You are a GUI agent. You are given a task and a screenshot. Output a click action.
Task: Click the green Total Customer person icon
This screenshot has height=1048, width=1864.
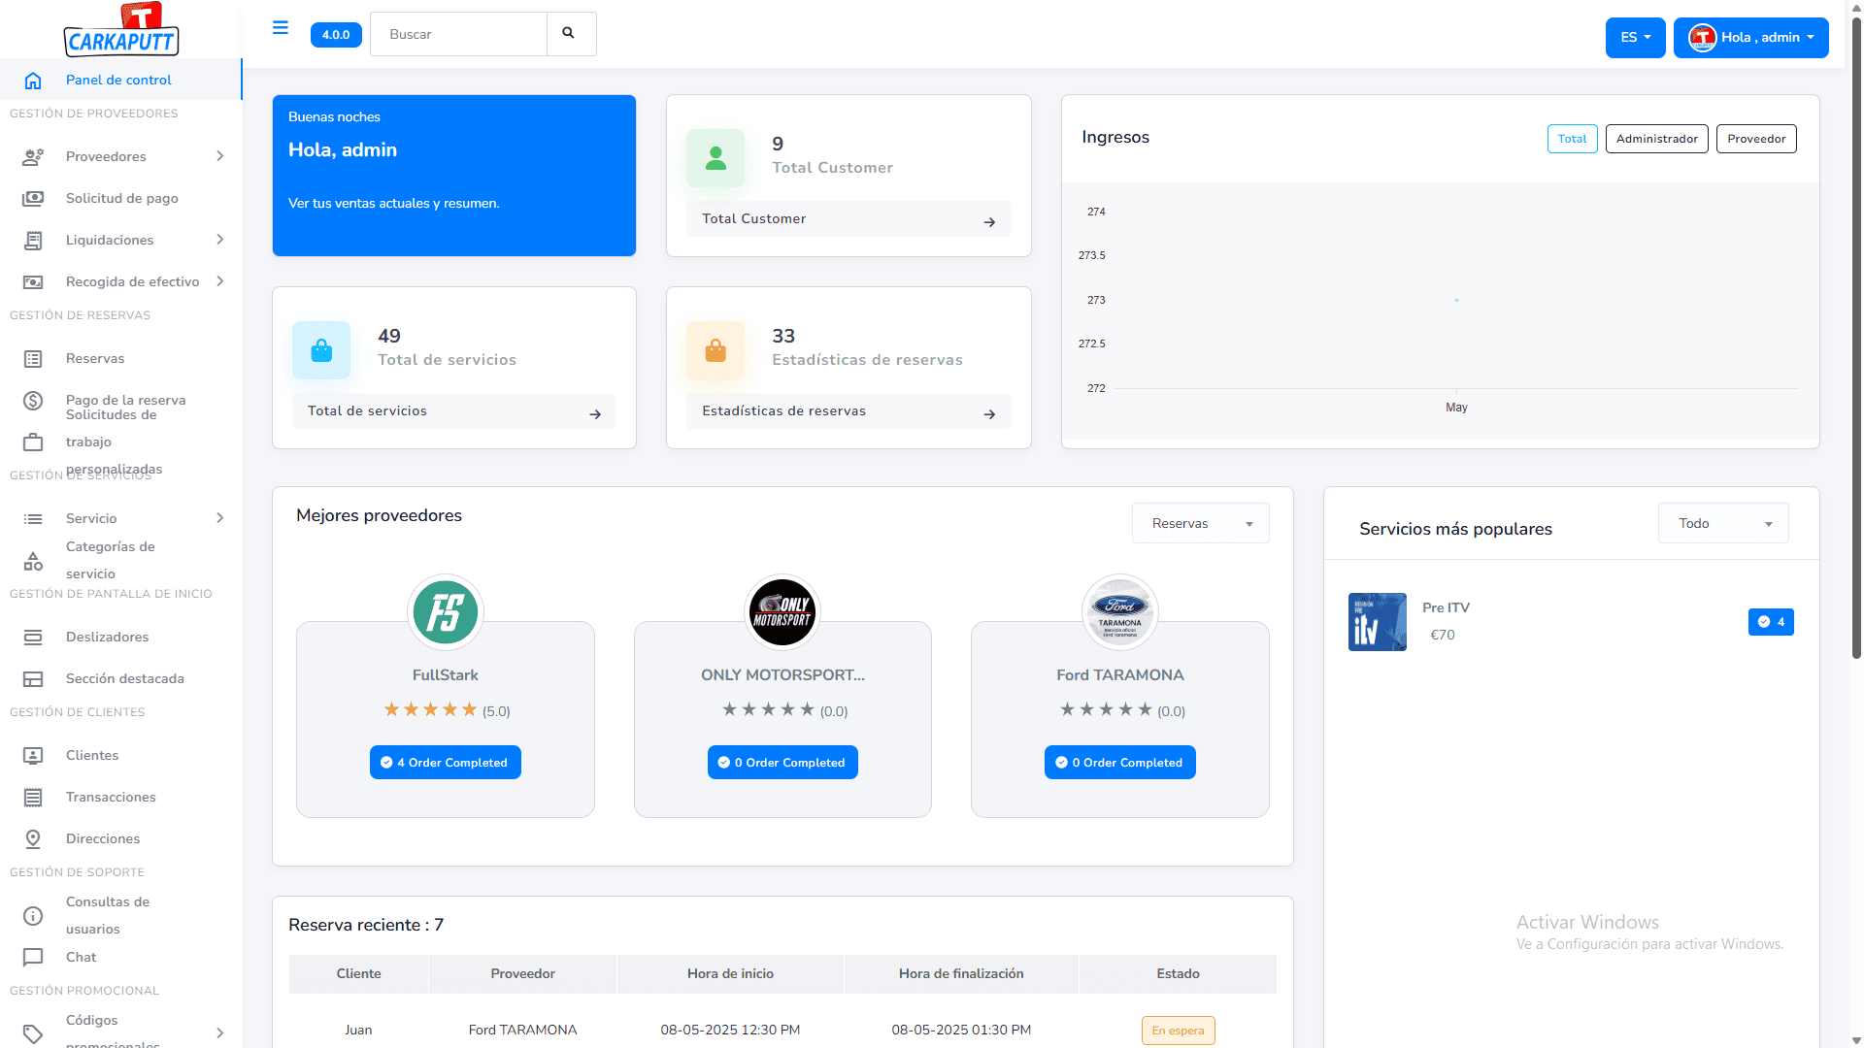(716, 158)
